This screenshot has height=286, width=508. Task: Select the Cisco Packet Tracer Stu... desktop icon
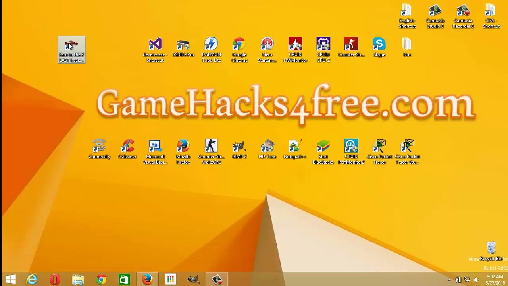coord(407,152)
